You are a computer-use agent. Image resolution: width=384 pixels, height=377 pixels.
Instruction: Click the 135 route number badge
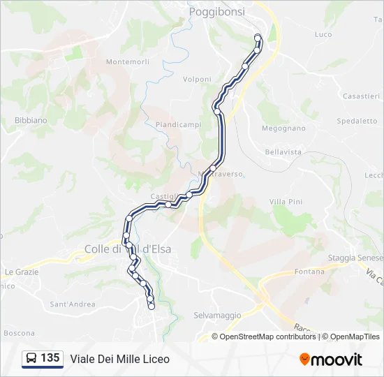click(x=43, y=359)
